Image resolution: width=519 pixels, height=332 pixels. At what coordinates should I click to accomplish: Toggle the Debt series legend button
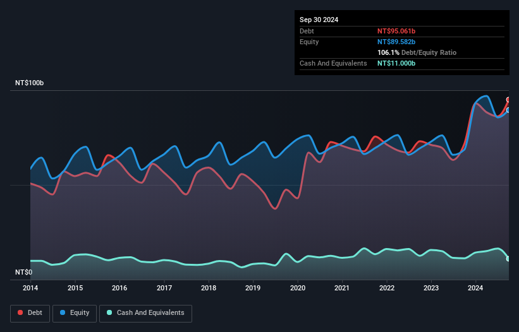click(x=30, y=313)
